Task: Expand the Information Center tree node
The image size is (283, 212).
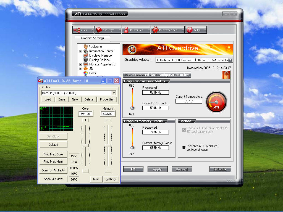Action: click(80, 51)
